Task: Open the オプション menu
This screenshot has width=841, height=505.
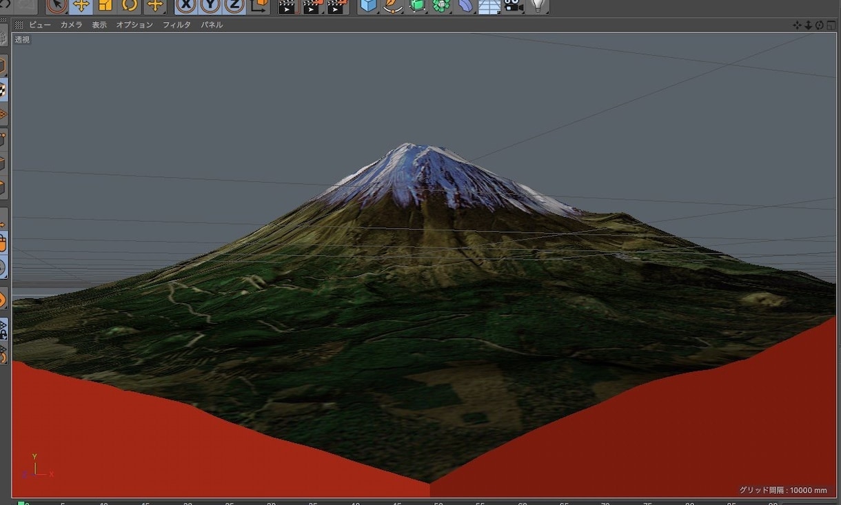Action: (134, 25)
